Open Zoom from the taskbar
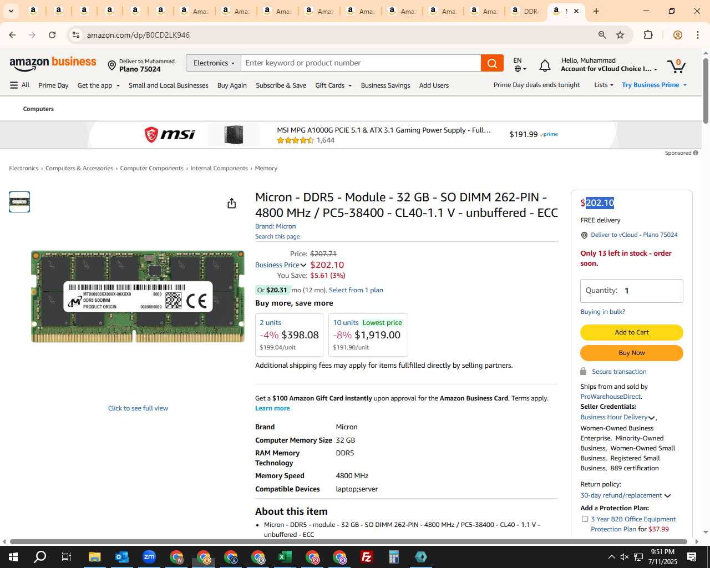 (149, 557)
